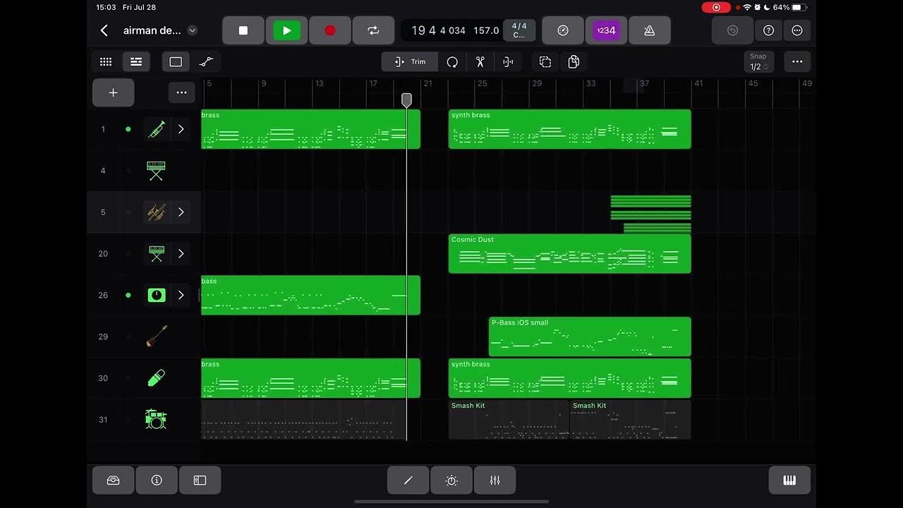Screen dimensions: 903x508
Task: Start playback with the green Play button
Action: point(286,30)
